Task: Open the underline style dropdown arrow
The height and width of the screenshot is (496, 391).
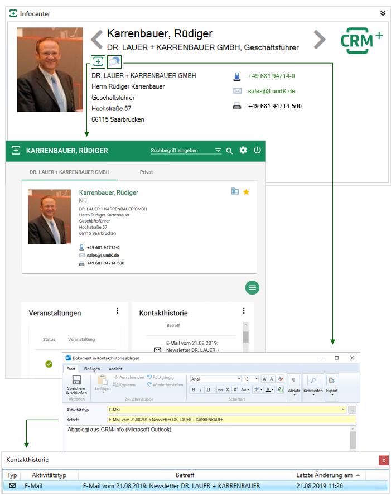Action: [215, 389]
